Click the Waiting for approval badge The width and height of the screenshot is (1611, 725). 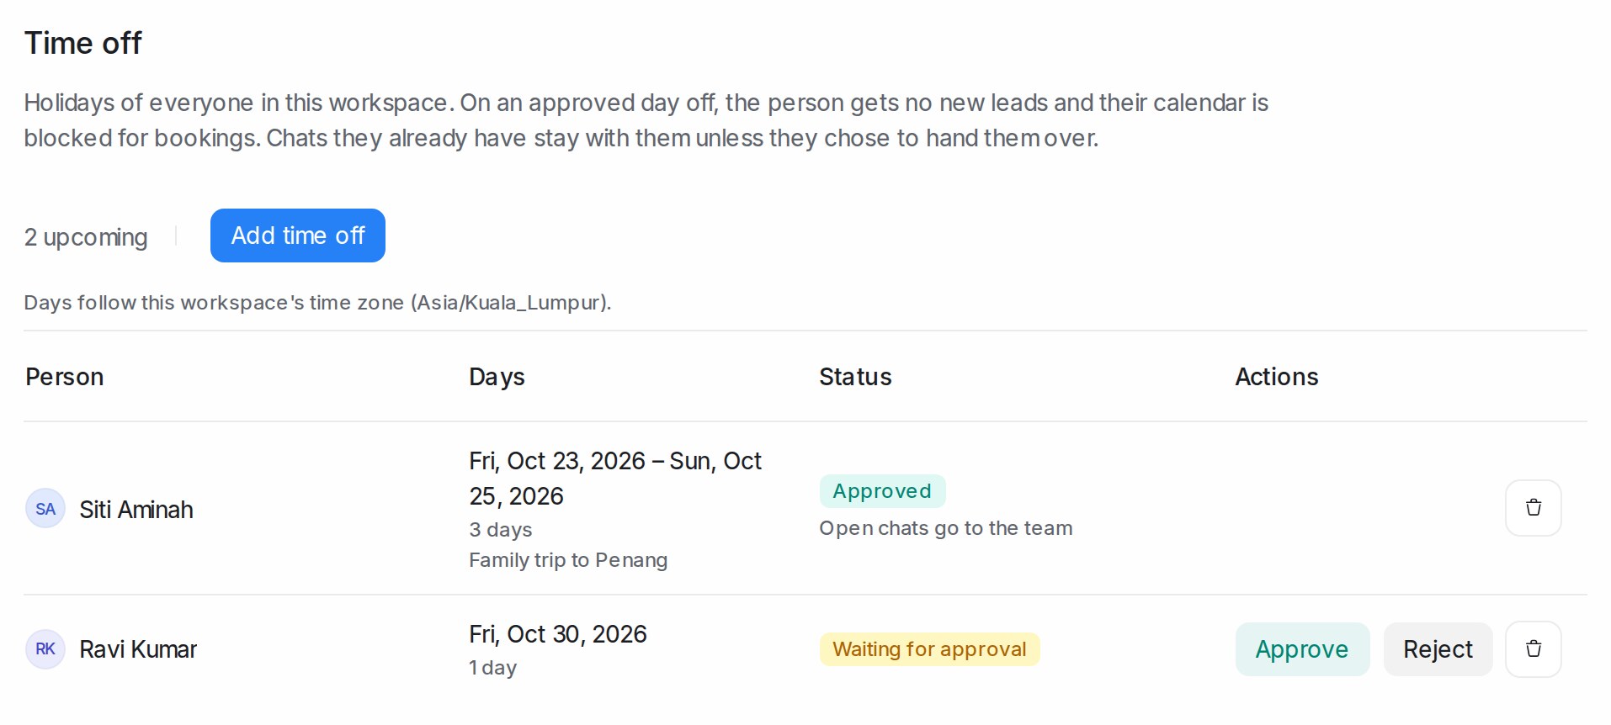click(929, 649)
